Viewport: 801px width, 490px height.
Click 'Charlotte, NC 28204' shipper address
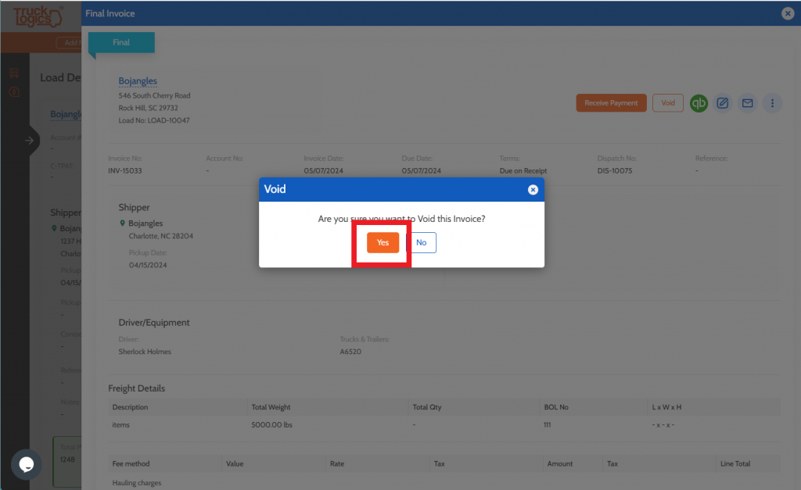click(161, 236)
